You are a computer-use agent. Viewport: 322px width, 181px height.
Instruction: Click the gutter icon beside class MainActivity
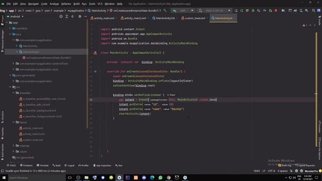pos(95,53)
